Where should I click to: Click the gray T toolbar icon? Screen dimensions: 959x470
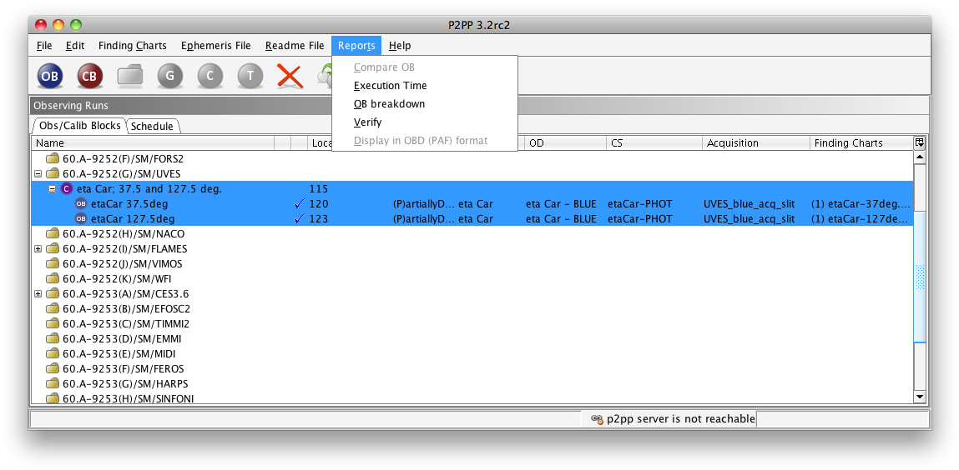point(250,77)
